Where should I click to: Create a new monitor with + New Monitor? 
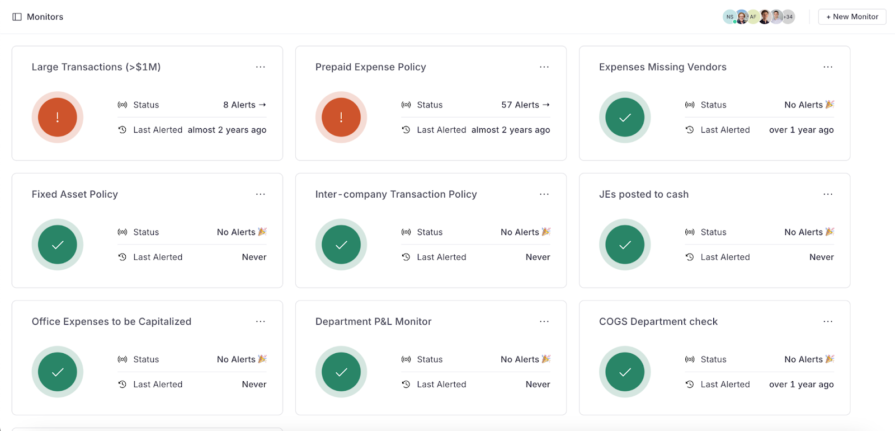click(x=852, y=17)
